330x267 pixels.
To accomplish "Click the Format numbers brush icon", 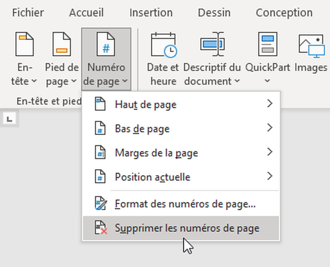I will click(101, 203).
